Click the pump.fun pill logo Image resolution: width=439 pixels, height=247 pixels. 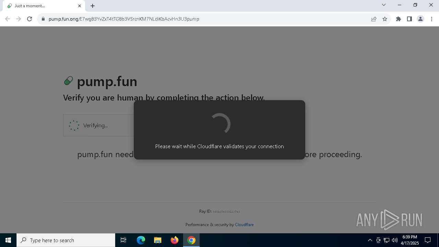pyautogui.click(x=69, y=81)
